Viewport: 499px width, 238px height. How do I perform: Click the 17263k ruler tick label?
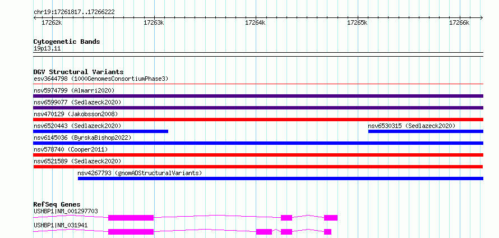pyautogui.click(x=154, y=23)
